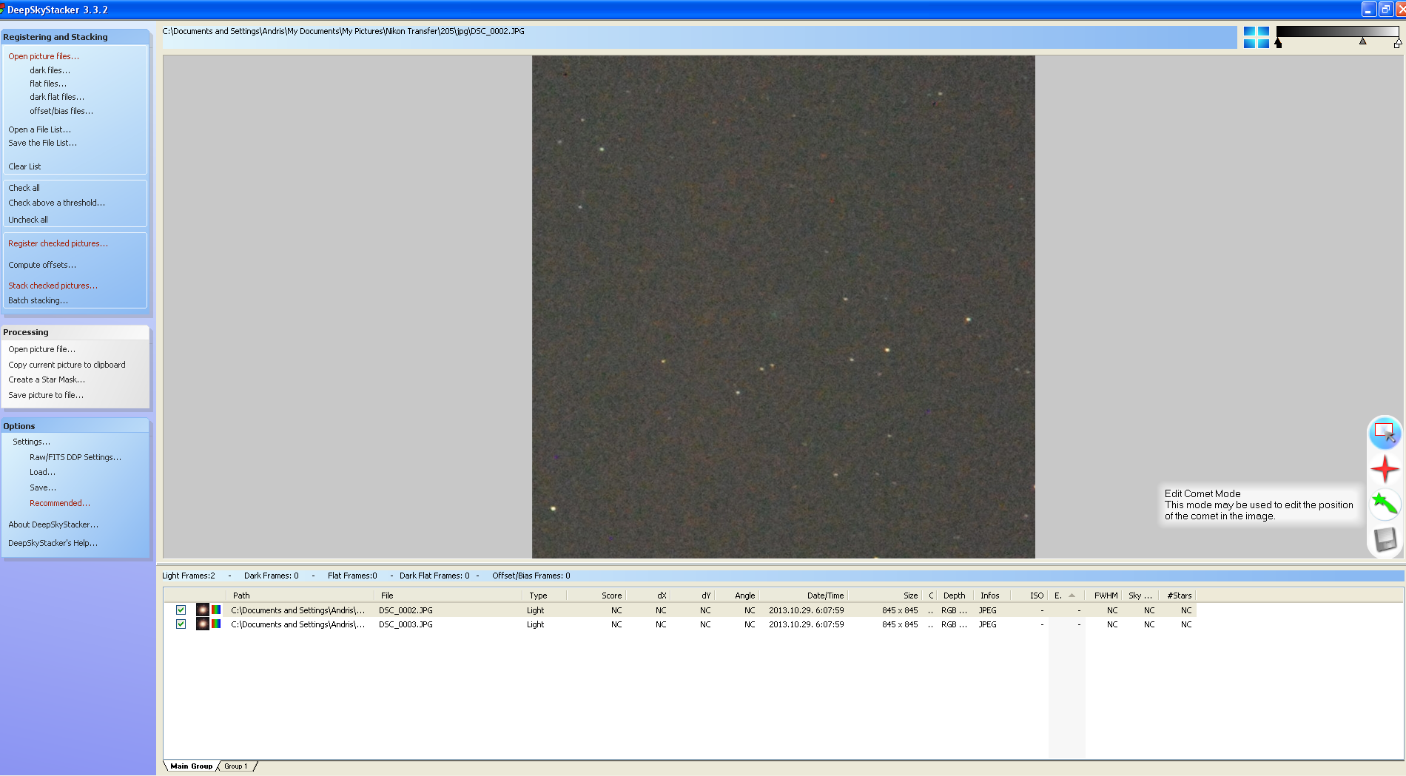This screenshot has height=776, width=1406.
Task: Sort list by #Stars column header
Action: click(1177, 596)
